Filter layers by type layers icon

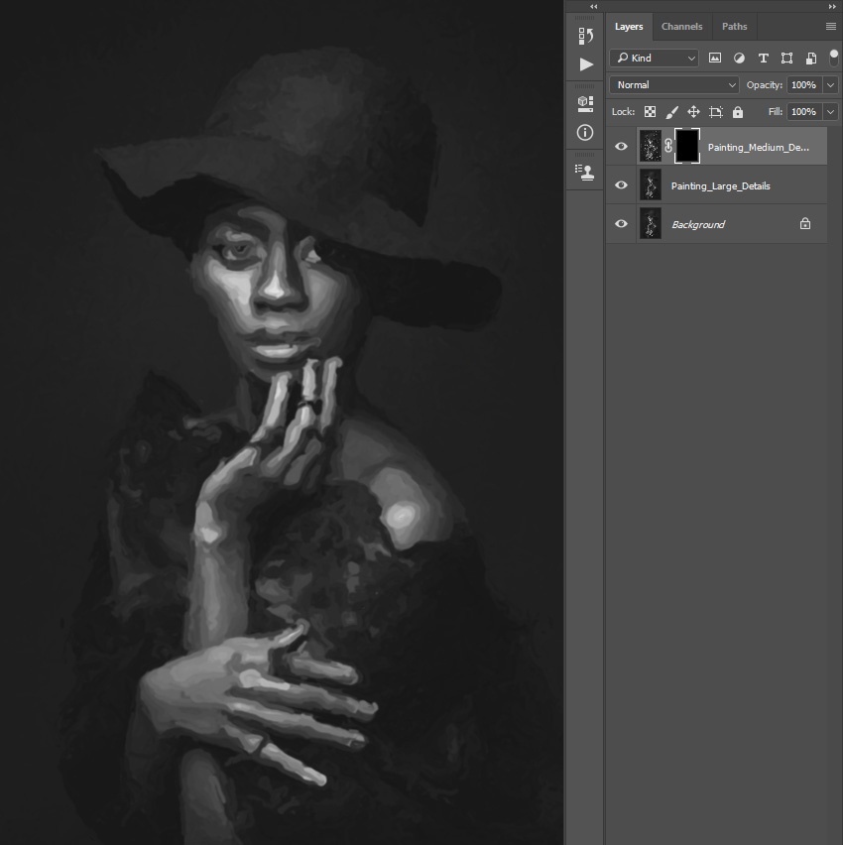[764, 59]
